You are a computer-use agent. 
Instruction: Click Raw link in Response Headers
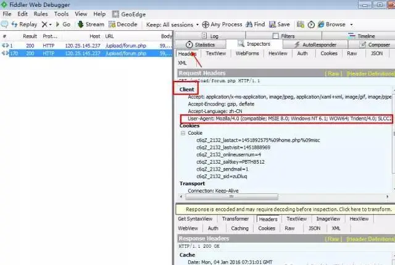click(333, 239)
